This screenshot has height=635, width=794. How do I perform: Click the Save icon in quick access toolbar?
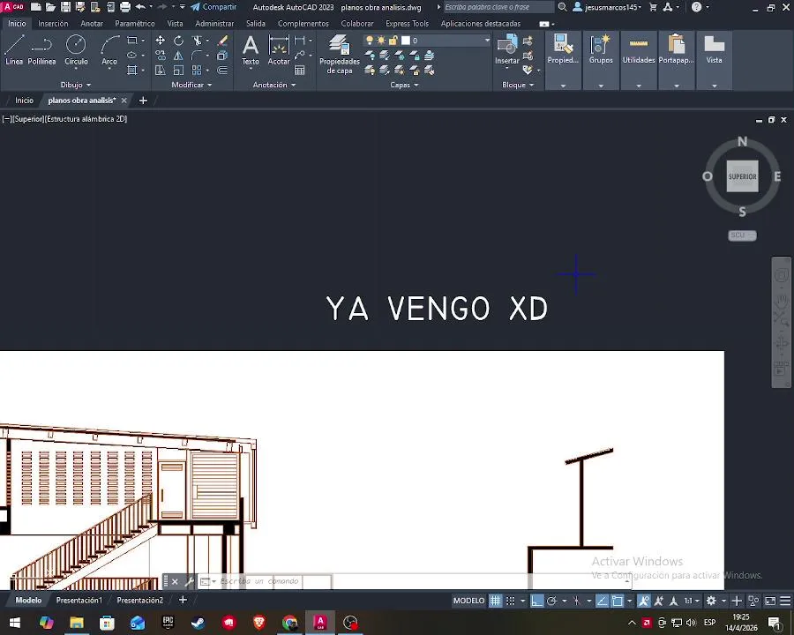pos(66,7)
